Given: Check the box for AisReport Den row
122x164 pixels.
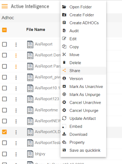Looking at the screenshot, I should click(5, 55).
